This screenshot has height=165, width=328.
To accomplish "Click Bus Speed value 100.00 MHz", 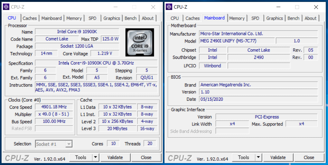I will 54,121.
